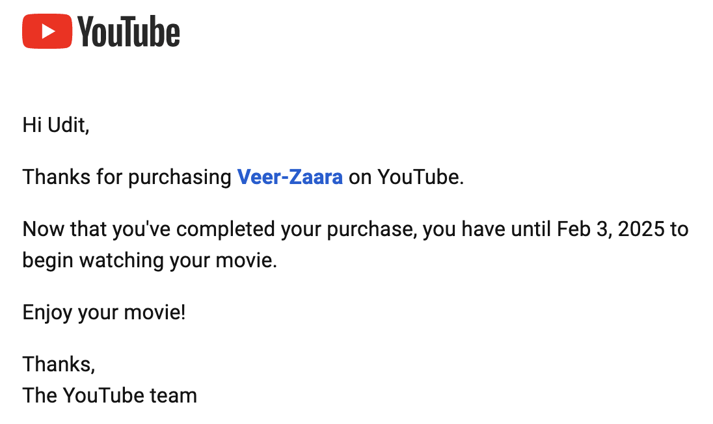
Task: Click the "Thanks," sign-off line
Action: coord(59,364)
